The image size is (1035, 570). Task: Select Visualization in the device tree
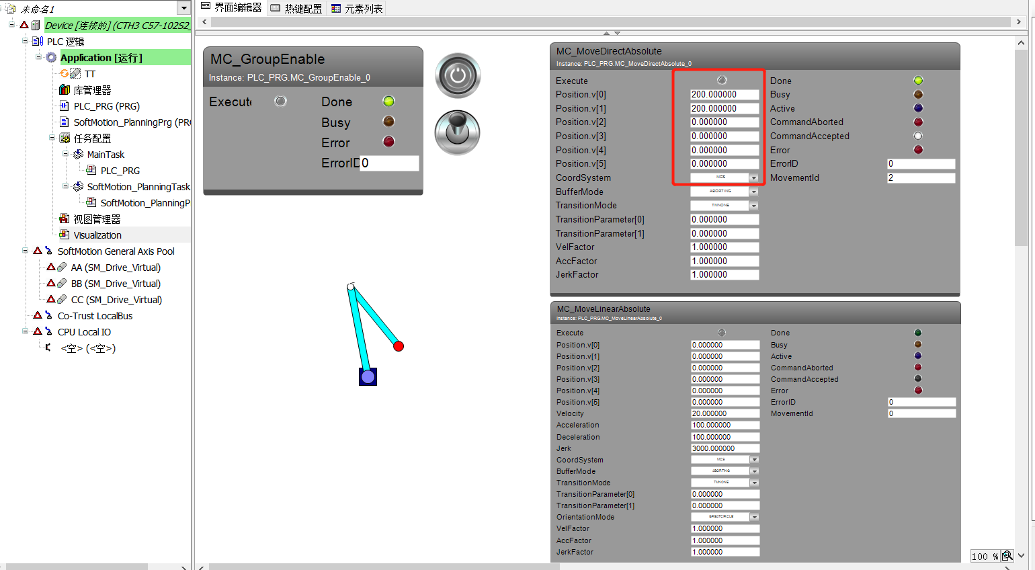[97, 235]
